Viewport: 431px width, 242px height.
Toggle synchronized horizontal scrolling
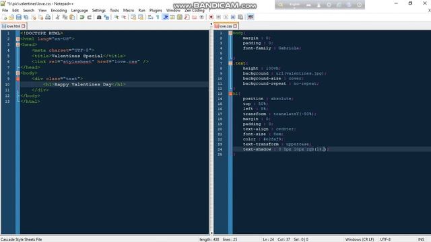[141, 17]
